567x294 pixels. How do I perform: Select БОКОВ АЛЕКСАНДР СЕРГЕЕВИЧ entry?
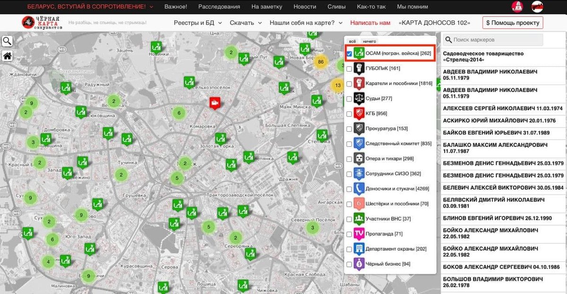point(503,267)
